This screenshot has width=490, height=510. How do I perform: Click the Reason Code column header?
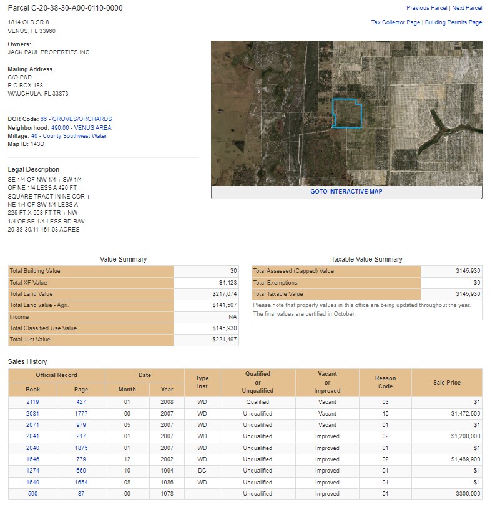coord(385,383)
